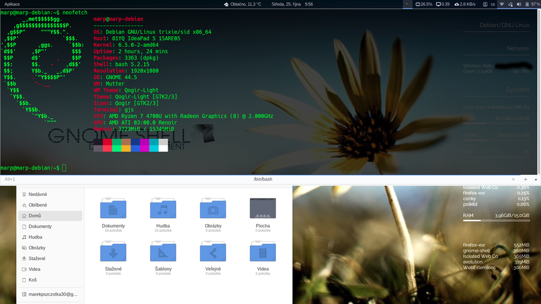This screenshot has width=541, height=304.
Task: Open Obrázky in the sidebar
Action: (50, 248)
